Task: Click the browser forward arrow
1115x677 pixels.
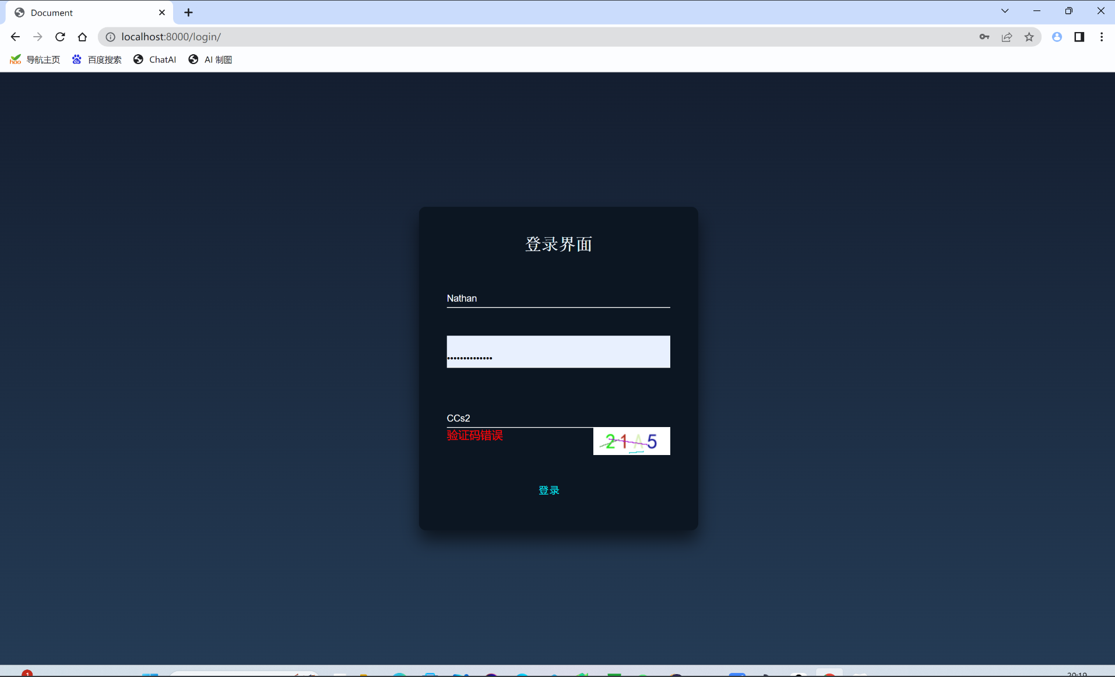Action: point(38,37)
